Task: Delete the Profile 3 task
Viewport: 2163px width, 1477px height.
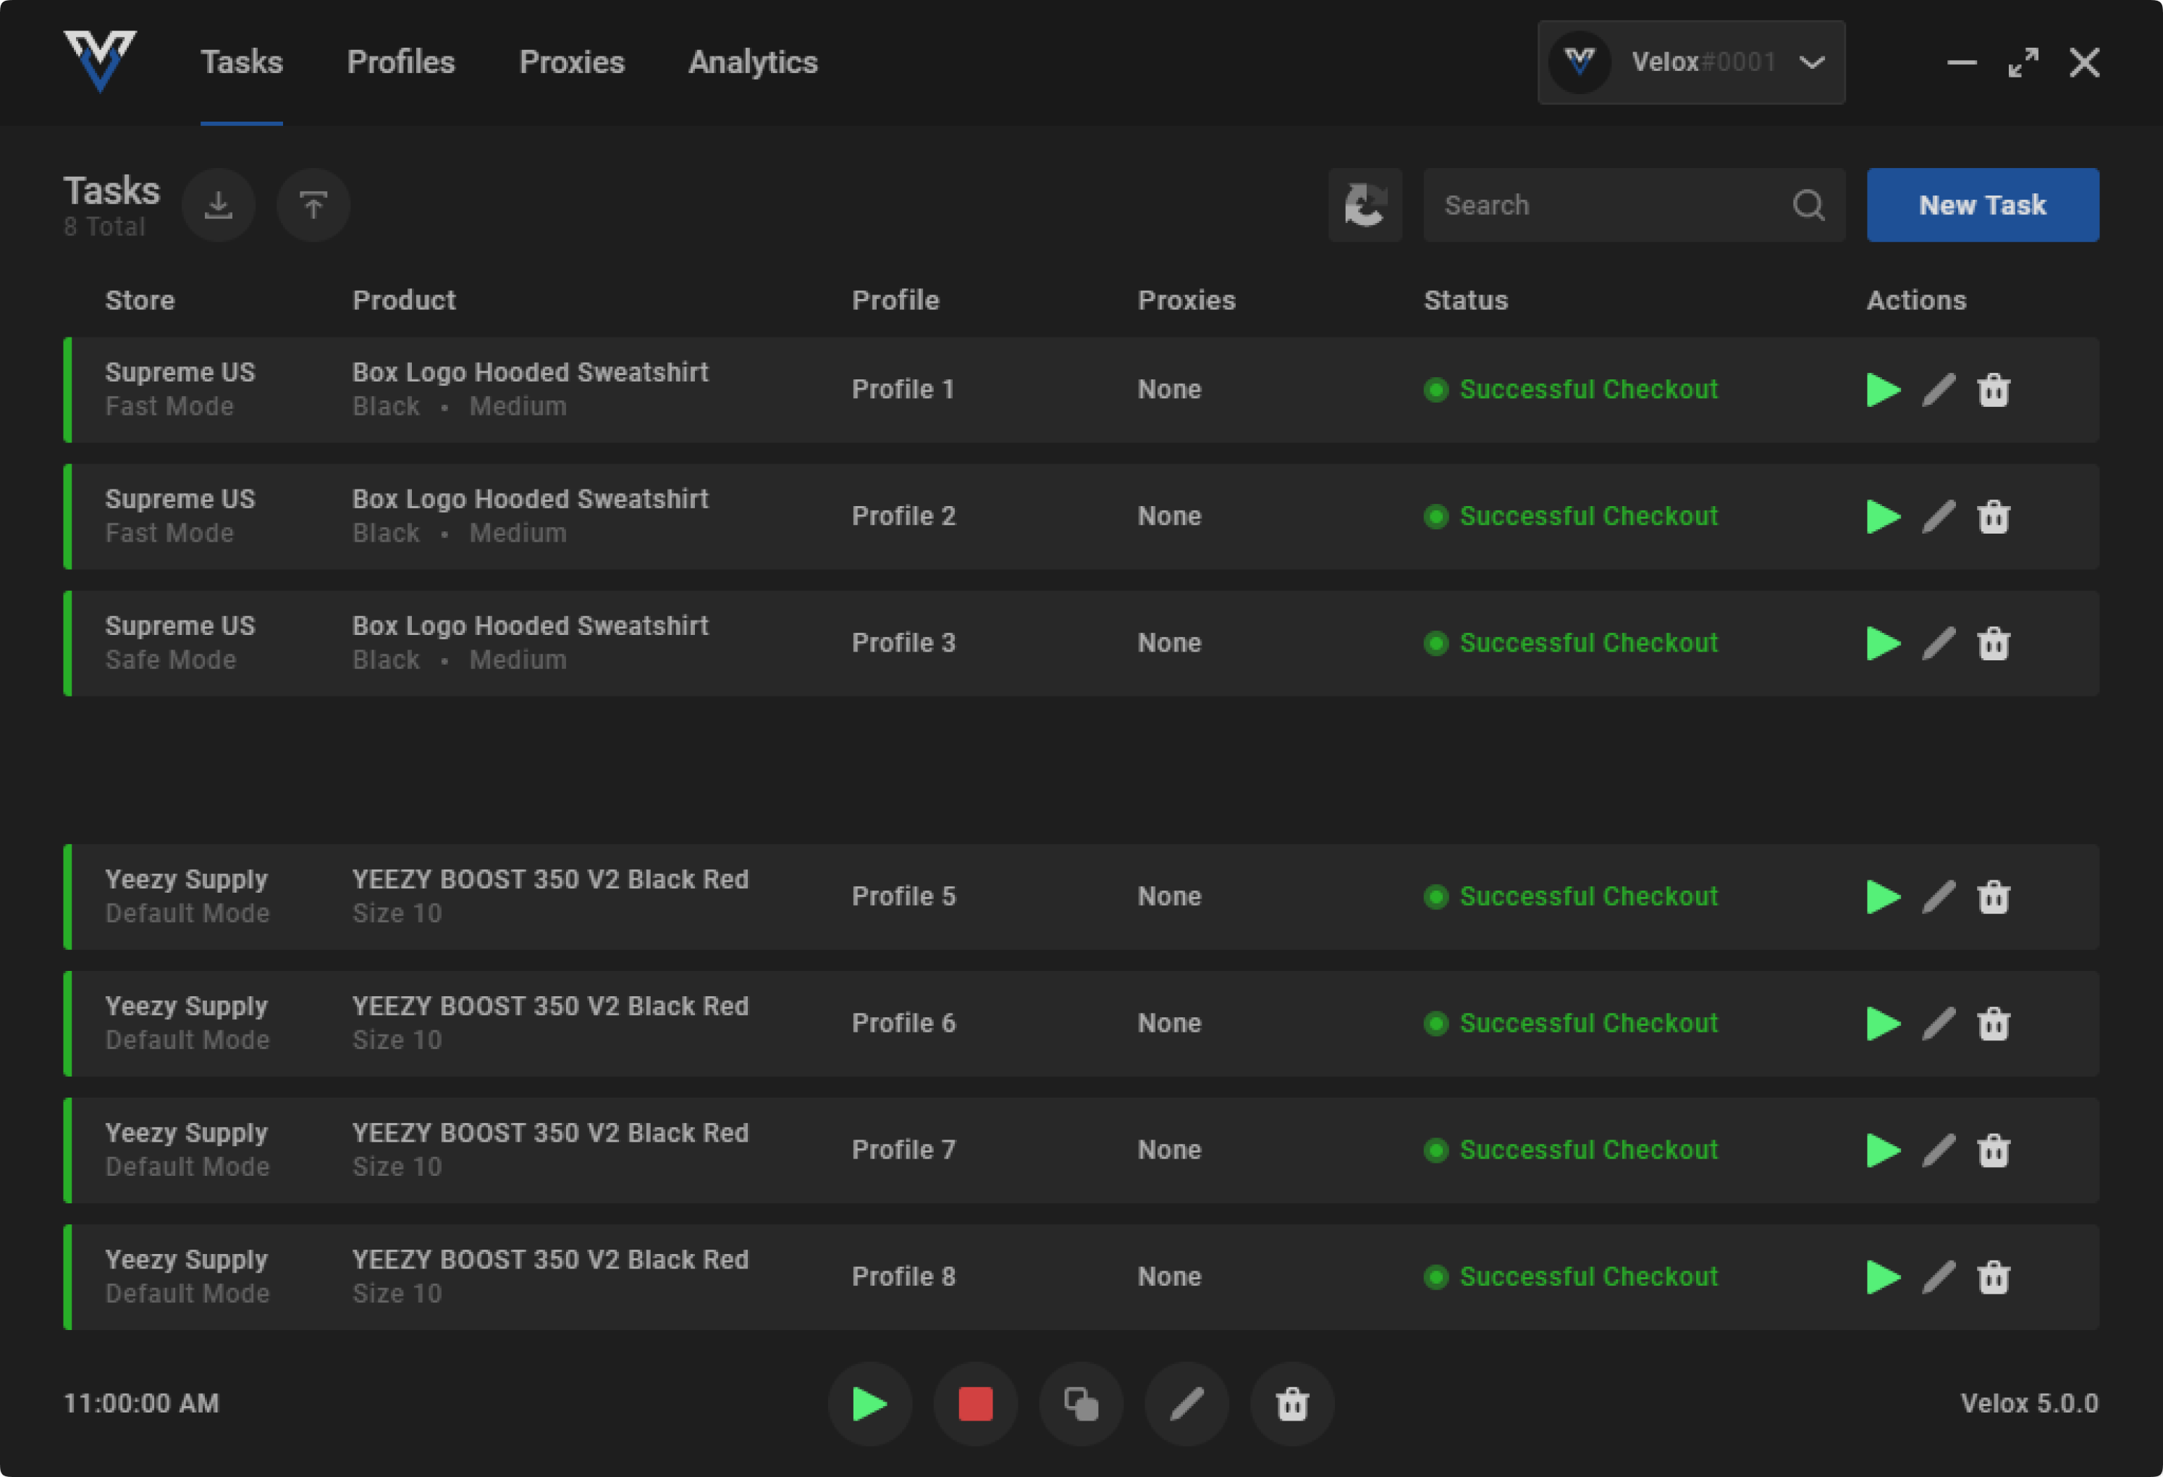Action: (x=1994, y=643)
